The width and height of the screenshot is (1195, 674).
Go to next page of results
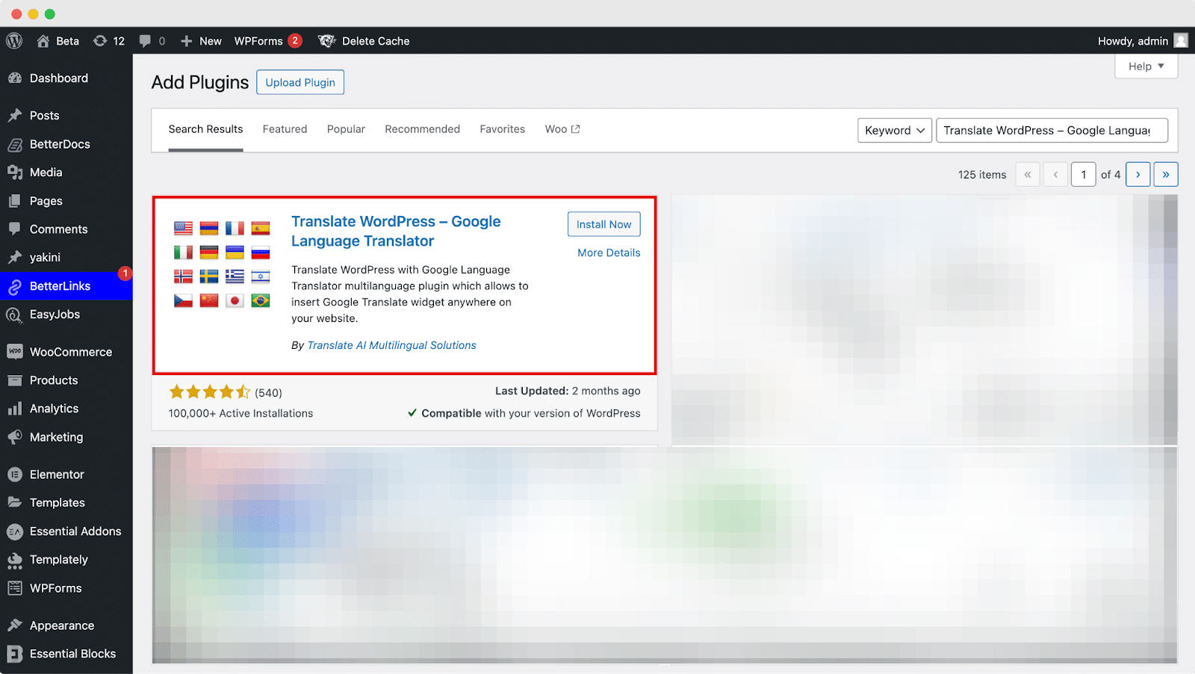pos(1137,174)
